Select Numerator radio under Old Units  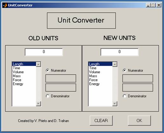[x=48, y=70]
